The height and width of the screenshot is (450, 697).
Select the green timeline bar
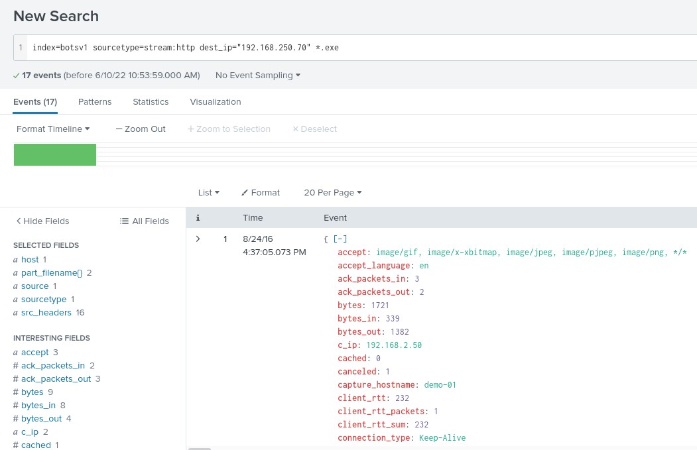point(55,154)
